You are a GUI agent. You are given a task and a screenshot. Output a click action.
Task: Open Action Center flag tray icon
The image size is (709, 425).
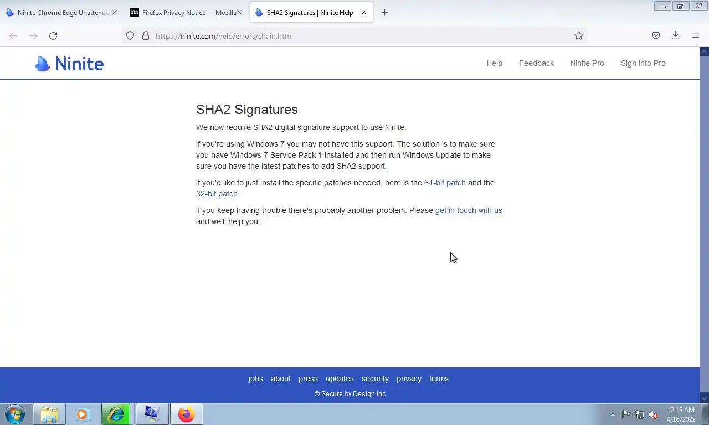pos(626,414)
